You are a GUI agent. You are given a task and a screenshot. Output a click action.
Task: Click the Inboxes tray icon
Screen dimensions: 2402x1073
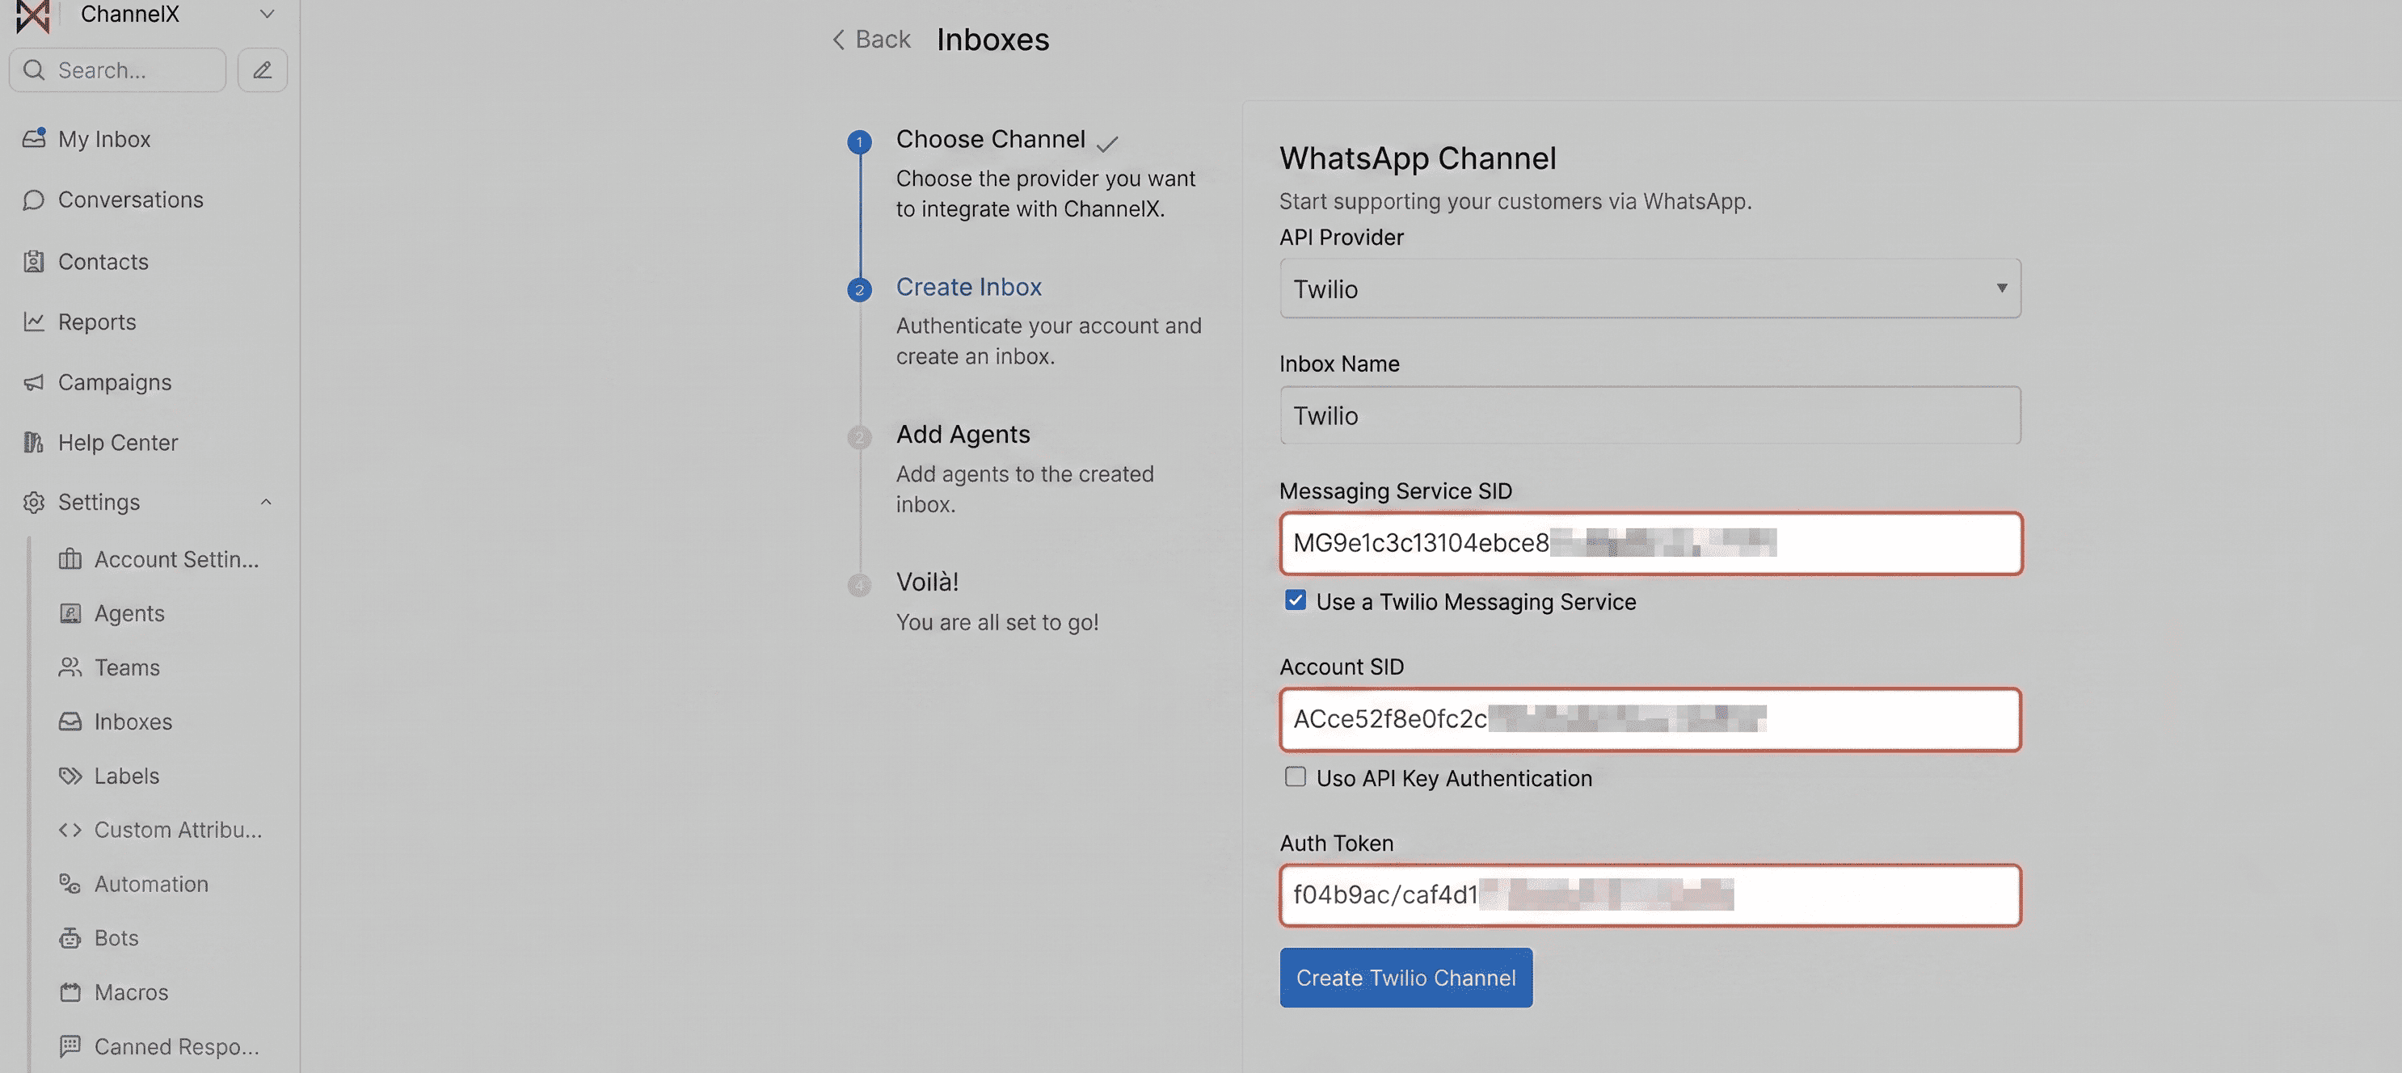70,721
